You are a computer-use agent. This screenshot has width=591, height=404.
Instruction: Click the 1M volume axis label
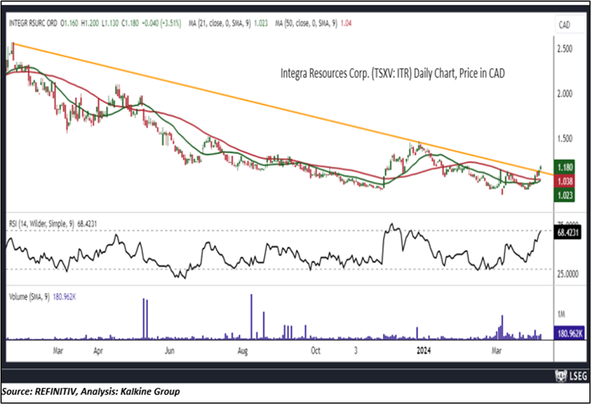click(x=561, y=314)
